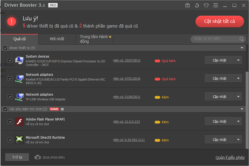Click Cập nhật for Microsoft DirectX Runtime

tap(219, 140)
